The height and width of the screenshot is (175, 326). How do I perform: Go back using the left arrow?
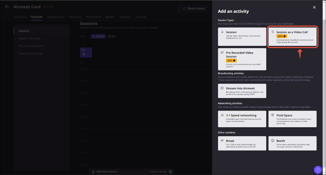(x=7, y=7)
